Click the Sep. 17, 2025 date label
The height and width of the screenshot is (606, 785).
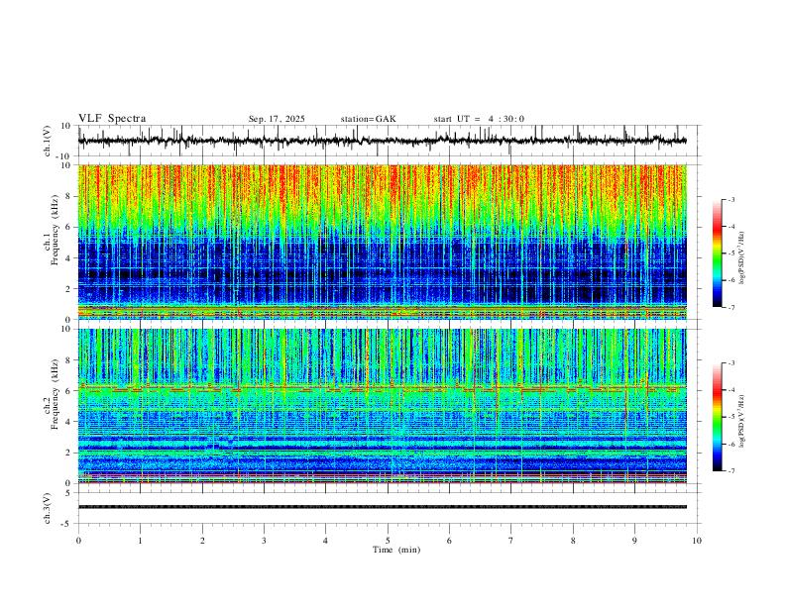[x=277, y=119]
